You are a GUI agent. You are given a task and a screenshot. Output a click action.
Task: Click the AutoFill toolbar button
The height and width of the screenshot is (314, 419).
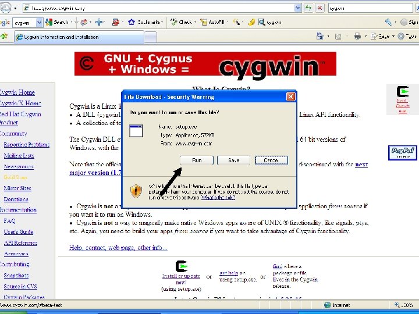point(213,22)
